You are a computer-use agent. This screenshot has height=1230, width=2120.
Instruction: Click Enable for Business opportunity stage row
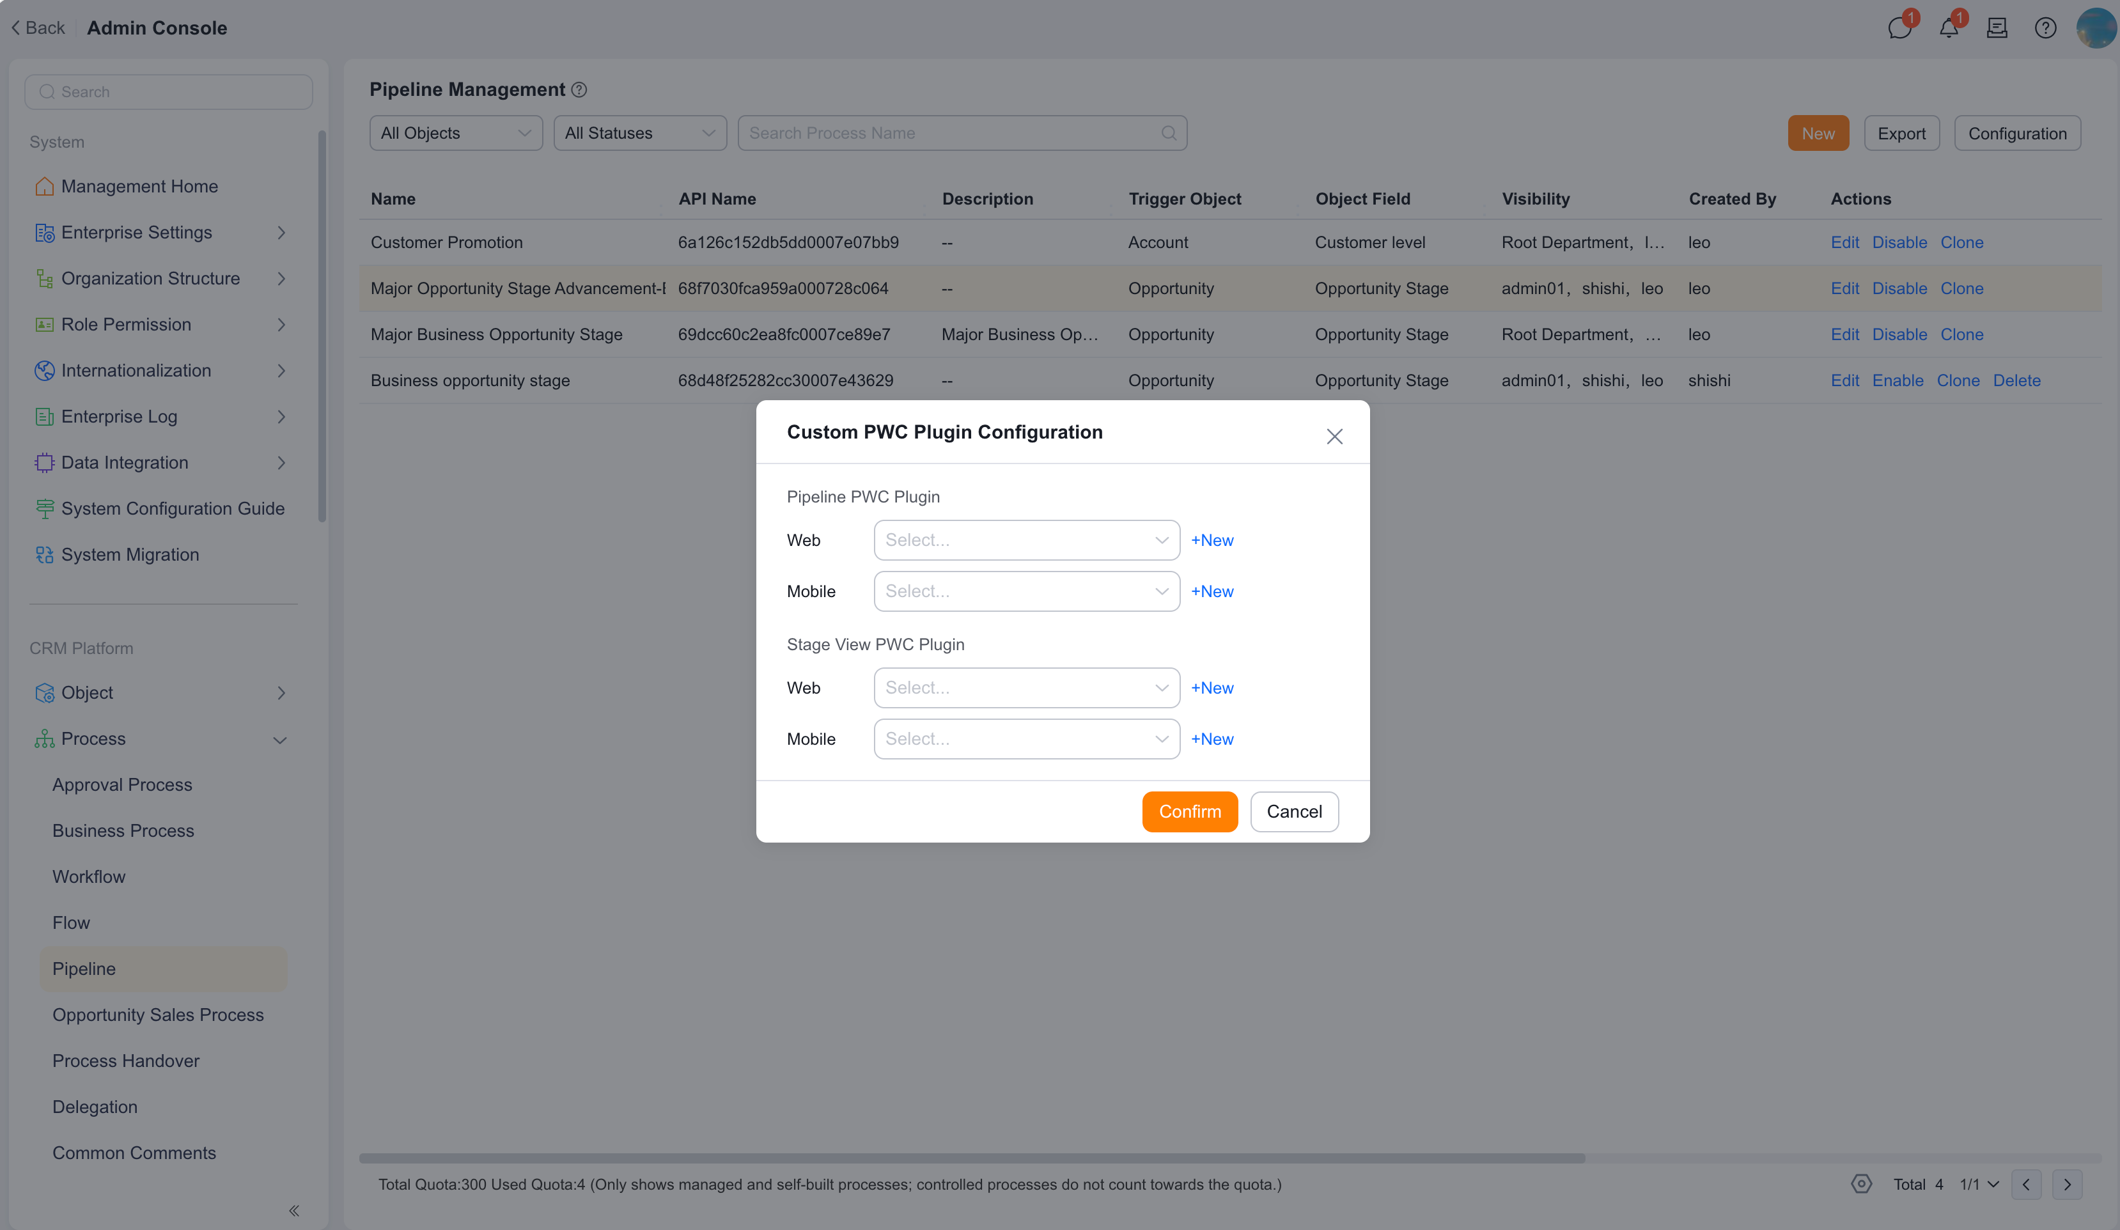pyautogui.click(x=1897, y=380)
